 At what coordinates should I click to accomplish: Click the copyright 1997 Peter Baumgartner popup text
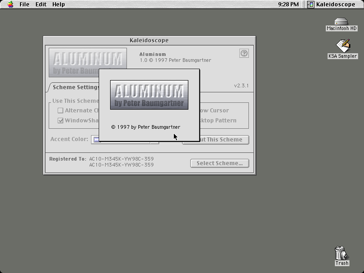(146, 127)
